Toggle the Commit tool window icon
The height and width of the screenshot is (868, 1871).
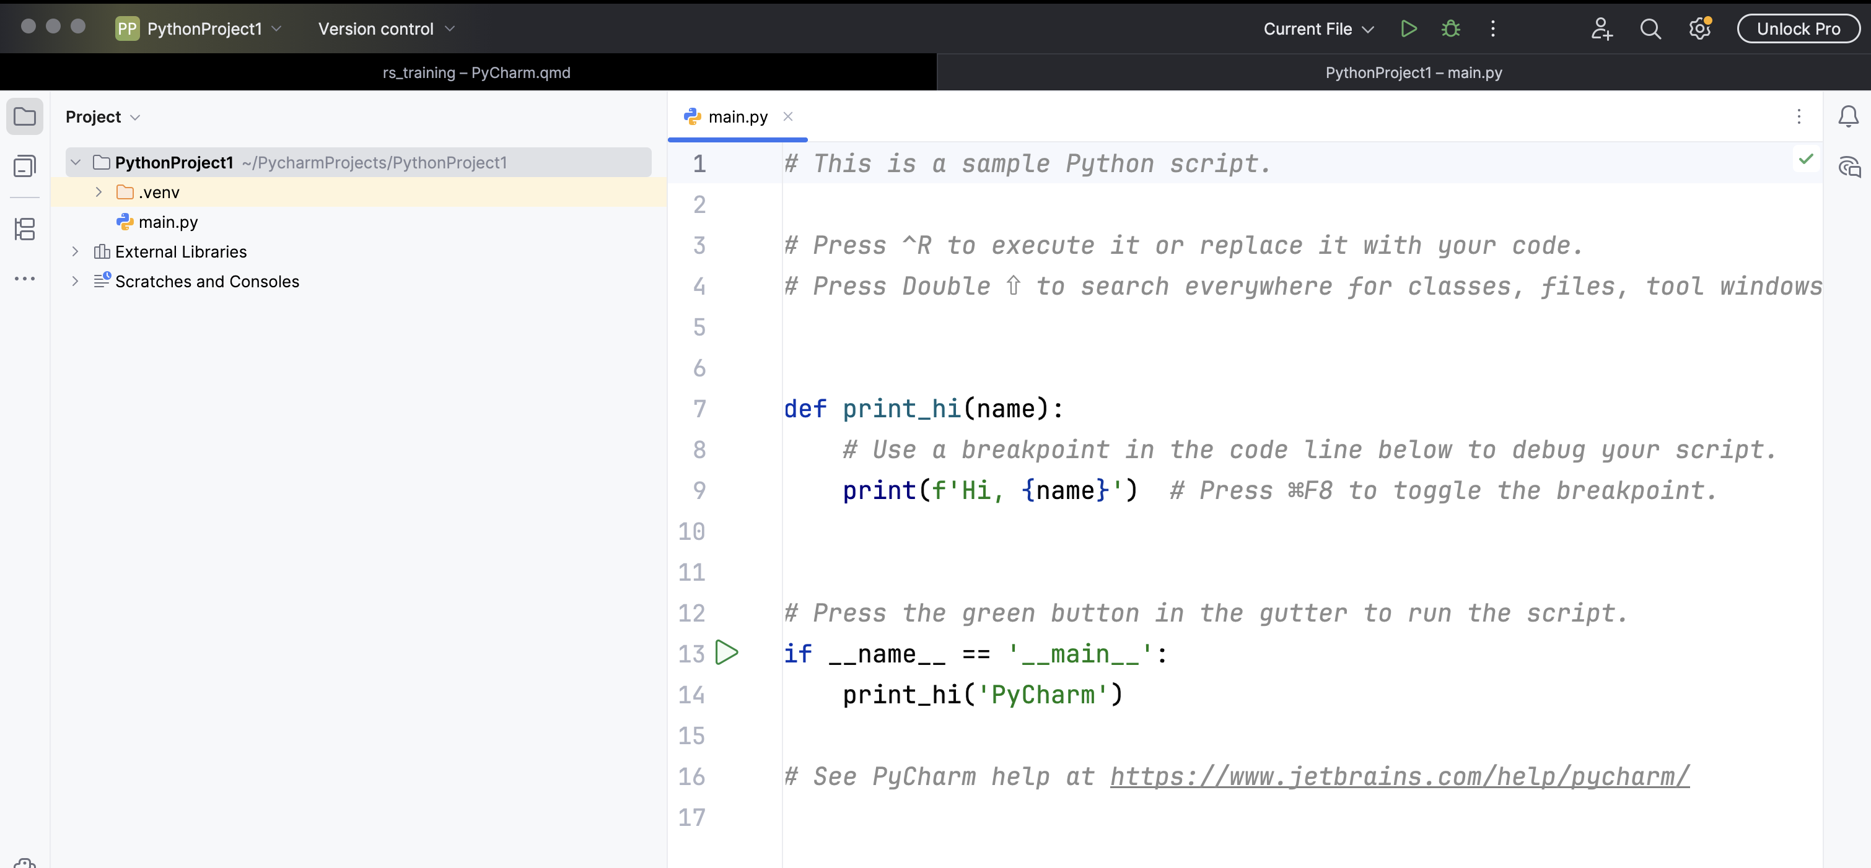pyautogui.click(x=25, y=166)
